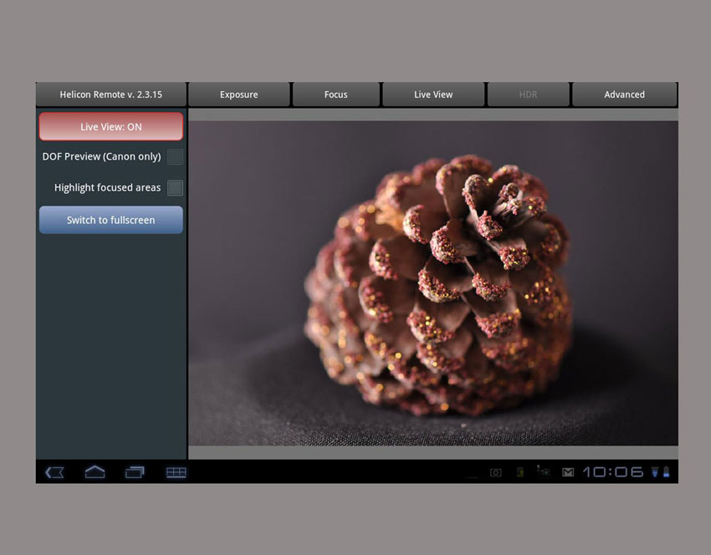Tap the Home icon on the taskbar

(x=95, y=471)
